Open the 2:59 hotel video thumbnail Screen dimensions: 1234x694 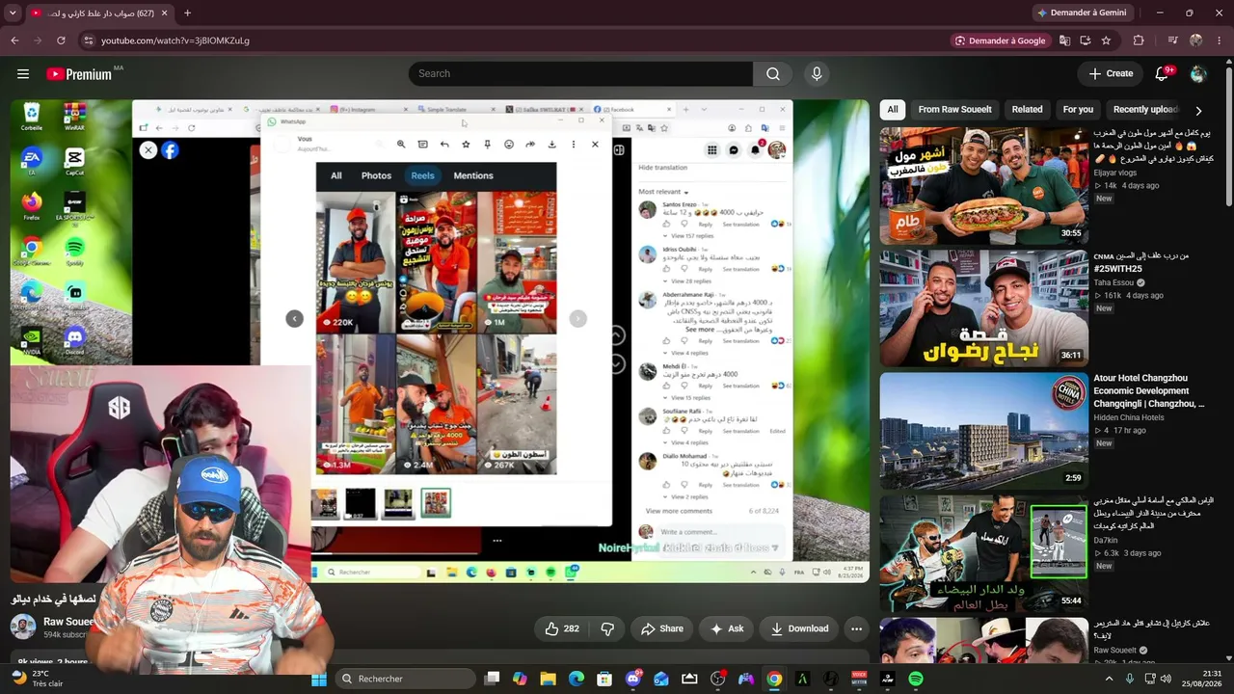[x=984, y=431]
